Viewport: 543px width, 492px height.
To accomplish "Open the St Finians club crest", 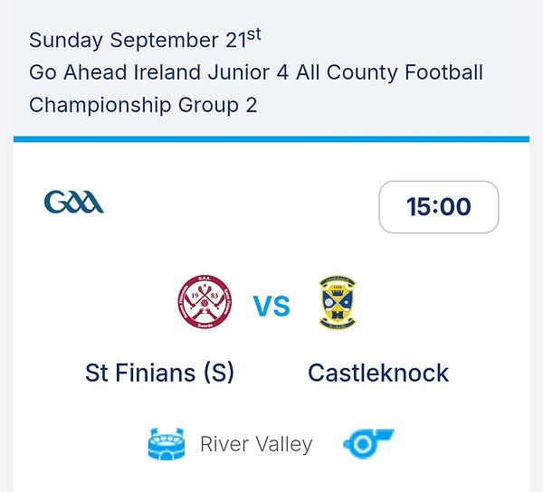I will pyautogui.click(x=205, y=305).
